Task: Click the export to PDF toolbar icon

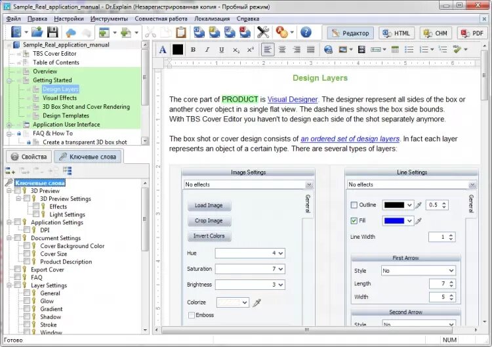Action: (245, 32)
